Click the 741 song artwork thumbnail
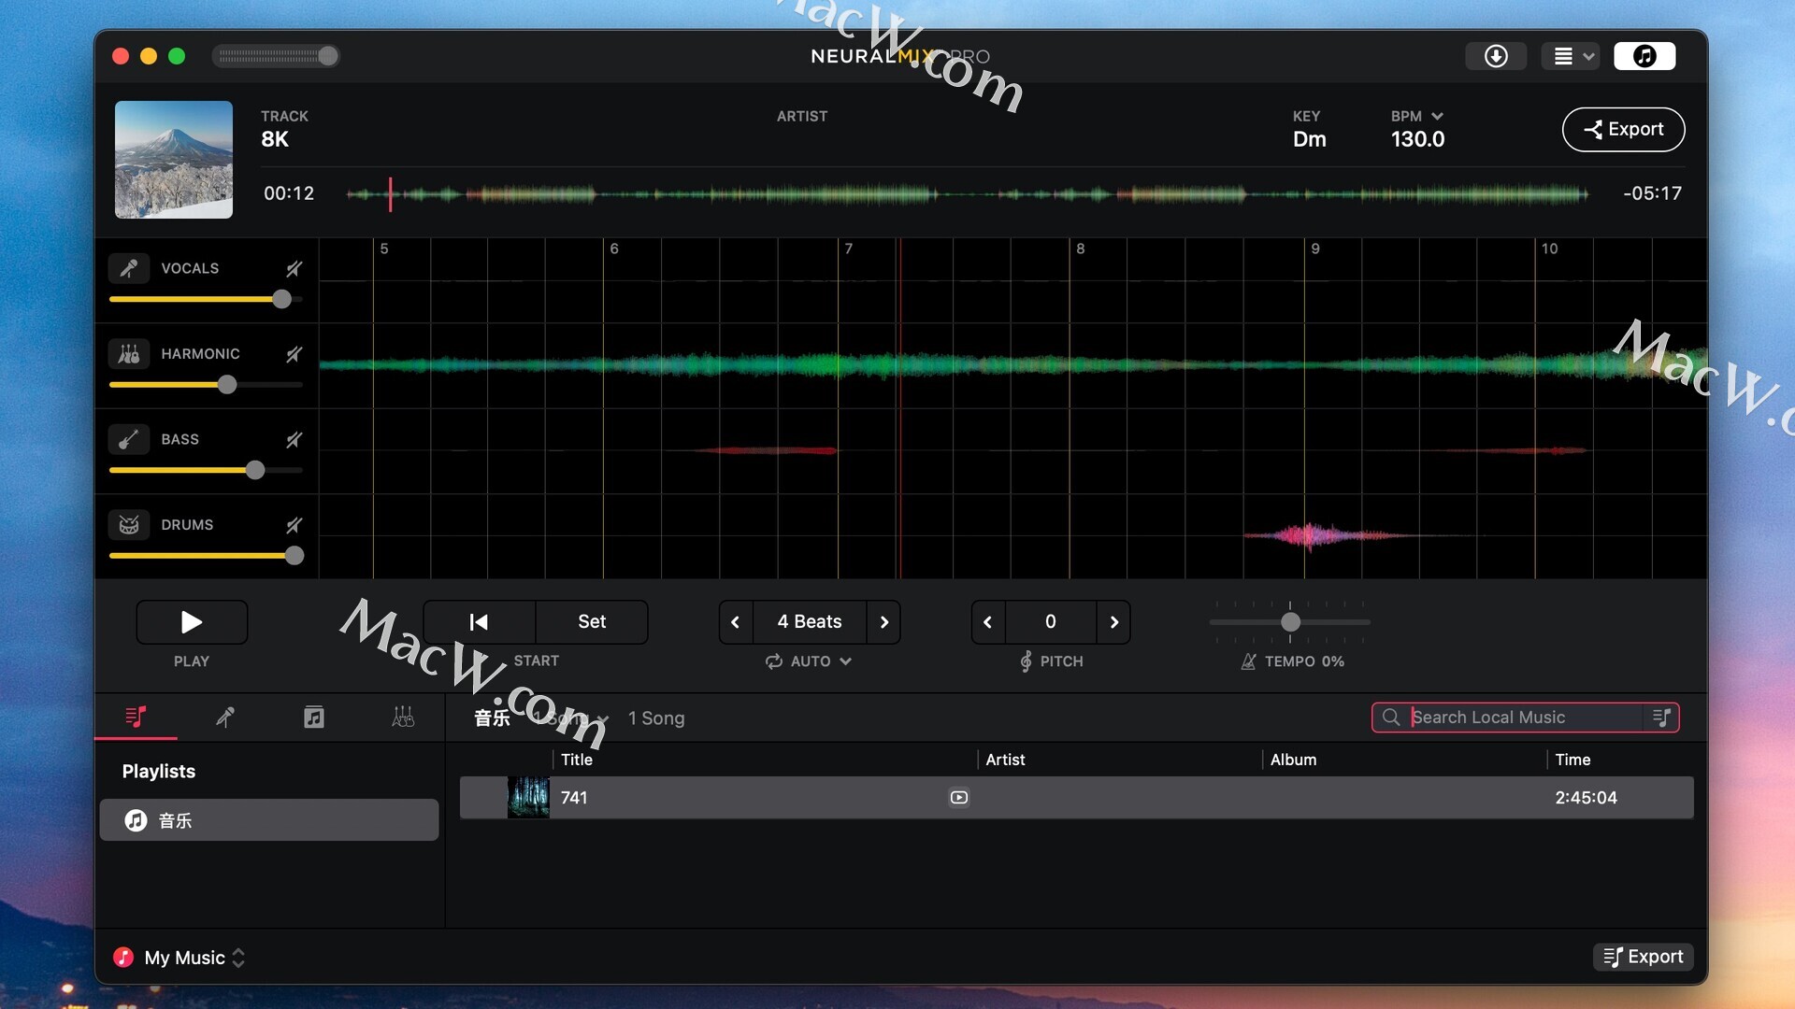Viewport: 1795px width, 1009px height. click(528, 798)
